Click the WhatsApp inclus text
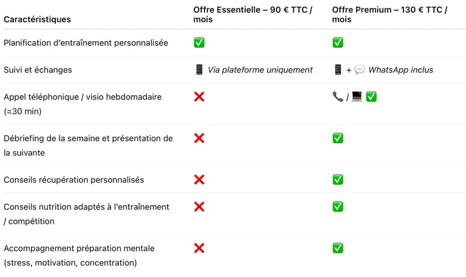Image resolution: width=466 pixels, height=277 pixels. [400, 70]
